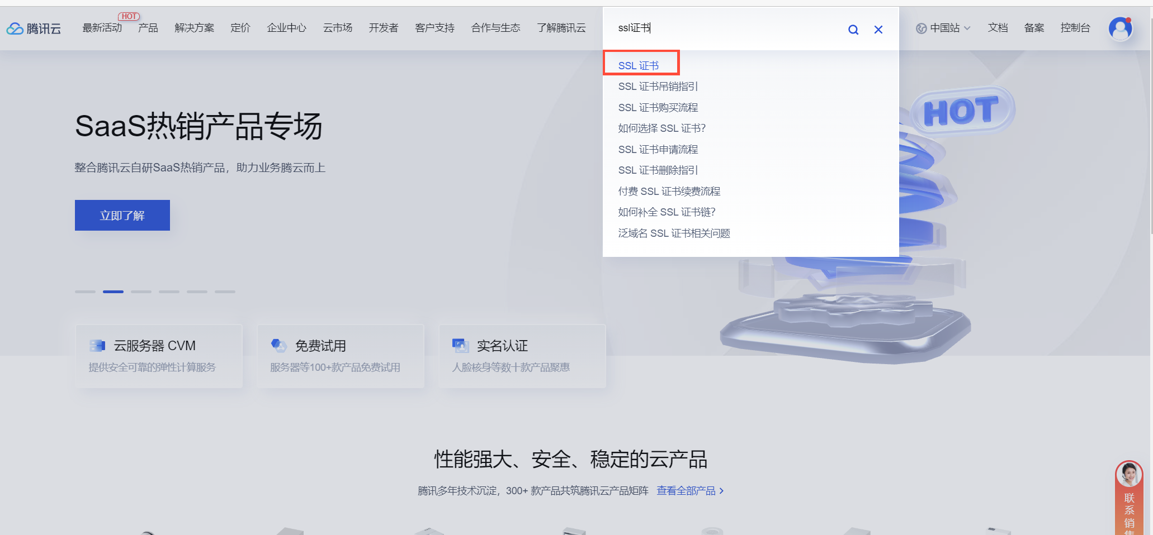Select 如何补全 SSL 证书链? suggestion
Viewport: 1153px width, 535px height.
tap(667, 212)
